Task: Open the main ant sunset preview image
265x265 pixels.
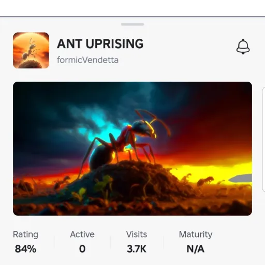Action: 132,149
